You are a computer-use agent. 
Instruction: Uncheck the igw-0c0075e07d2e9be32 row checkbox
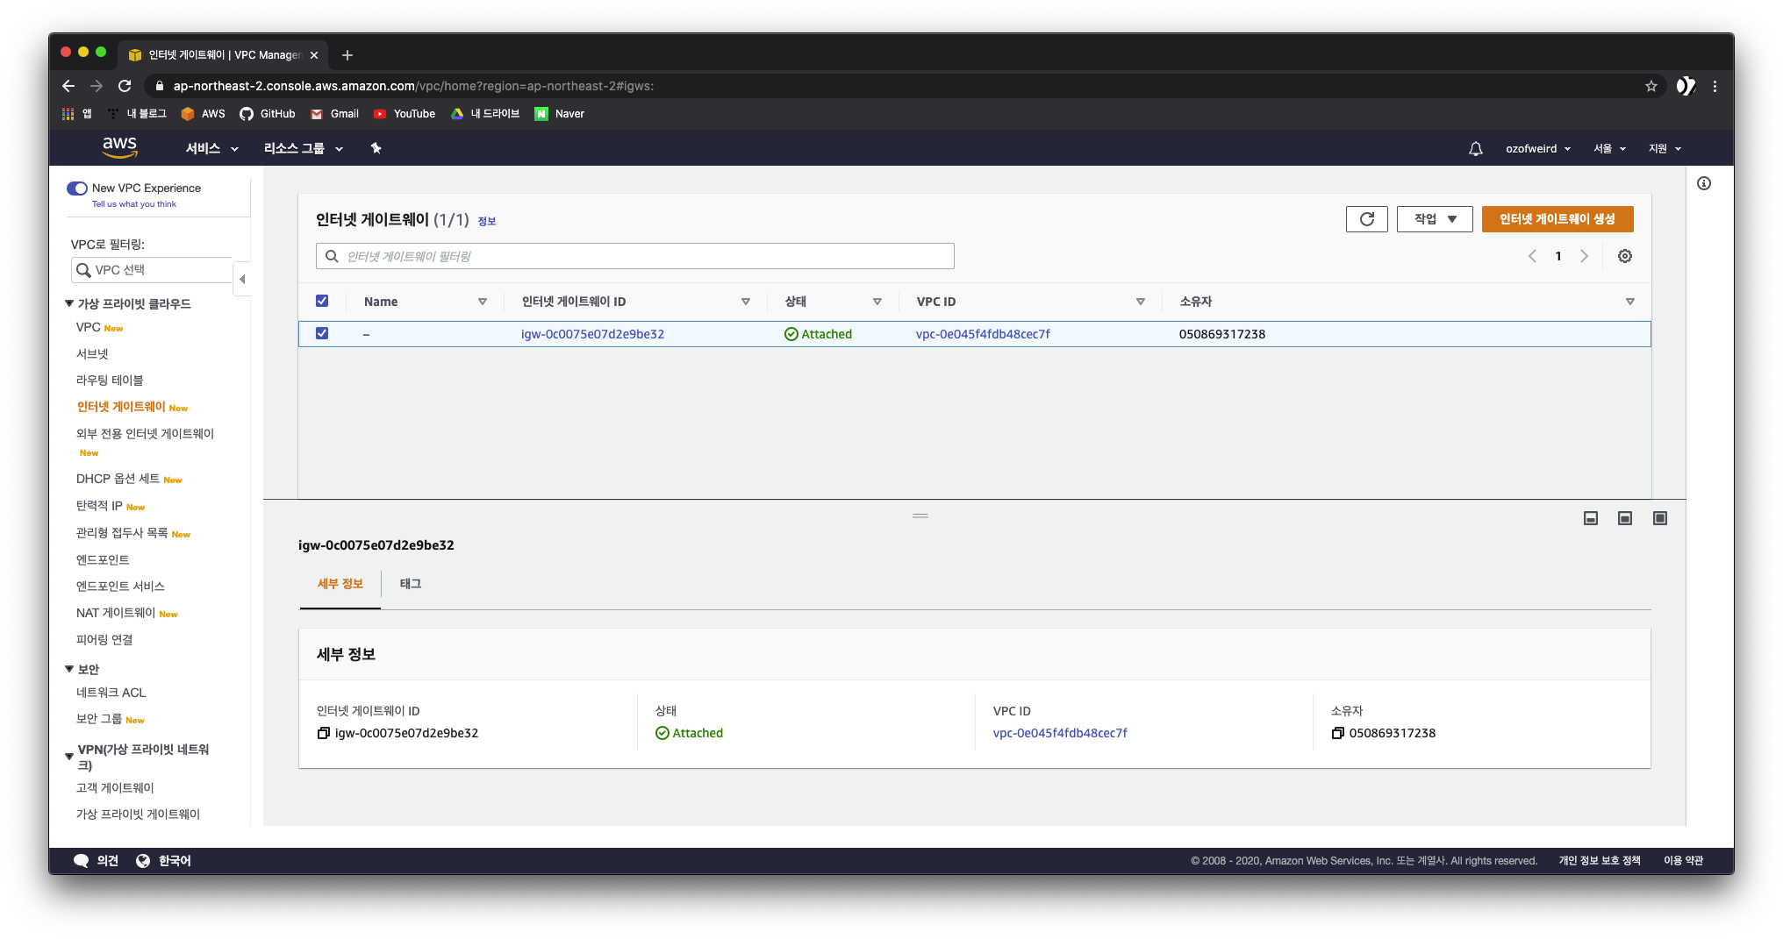pos(322,333)
